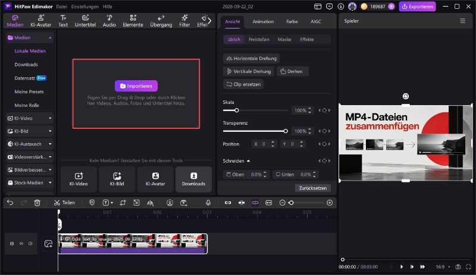Open the layout icon in title bar
The width and height of the screenshot is (476, 275).
(318, 7)
